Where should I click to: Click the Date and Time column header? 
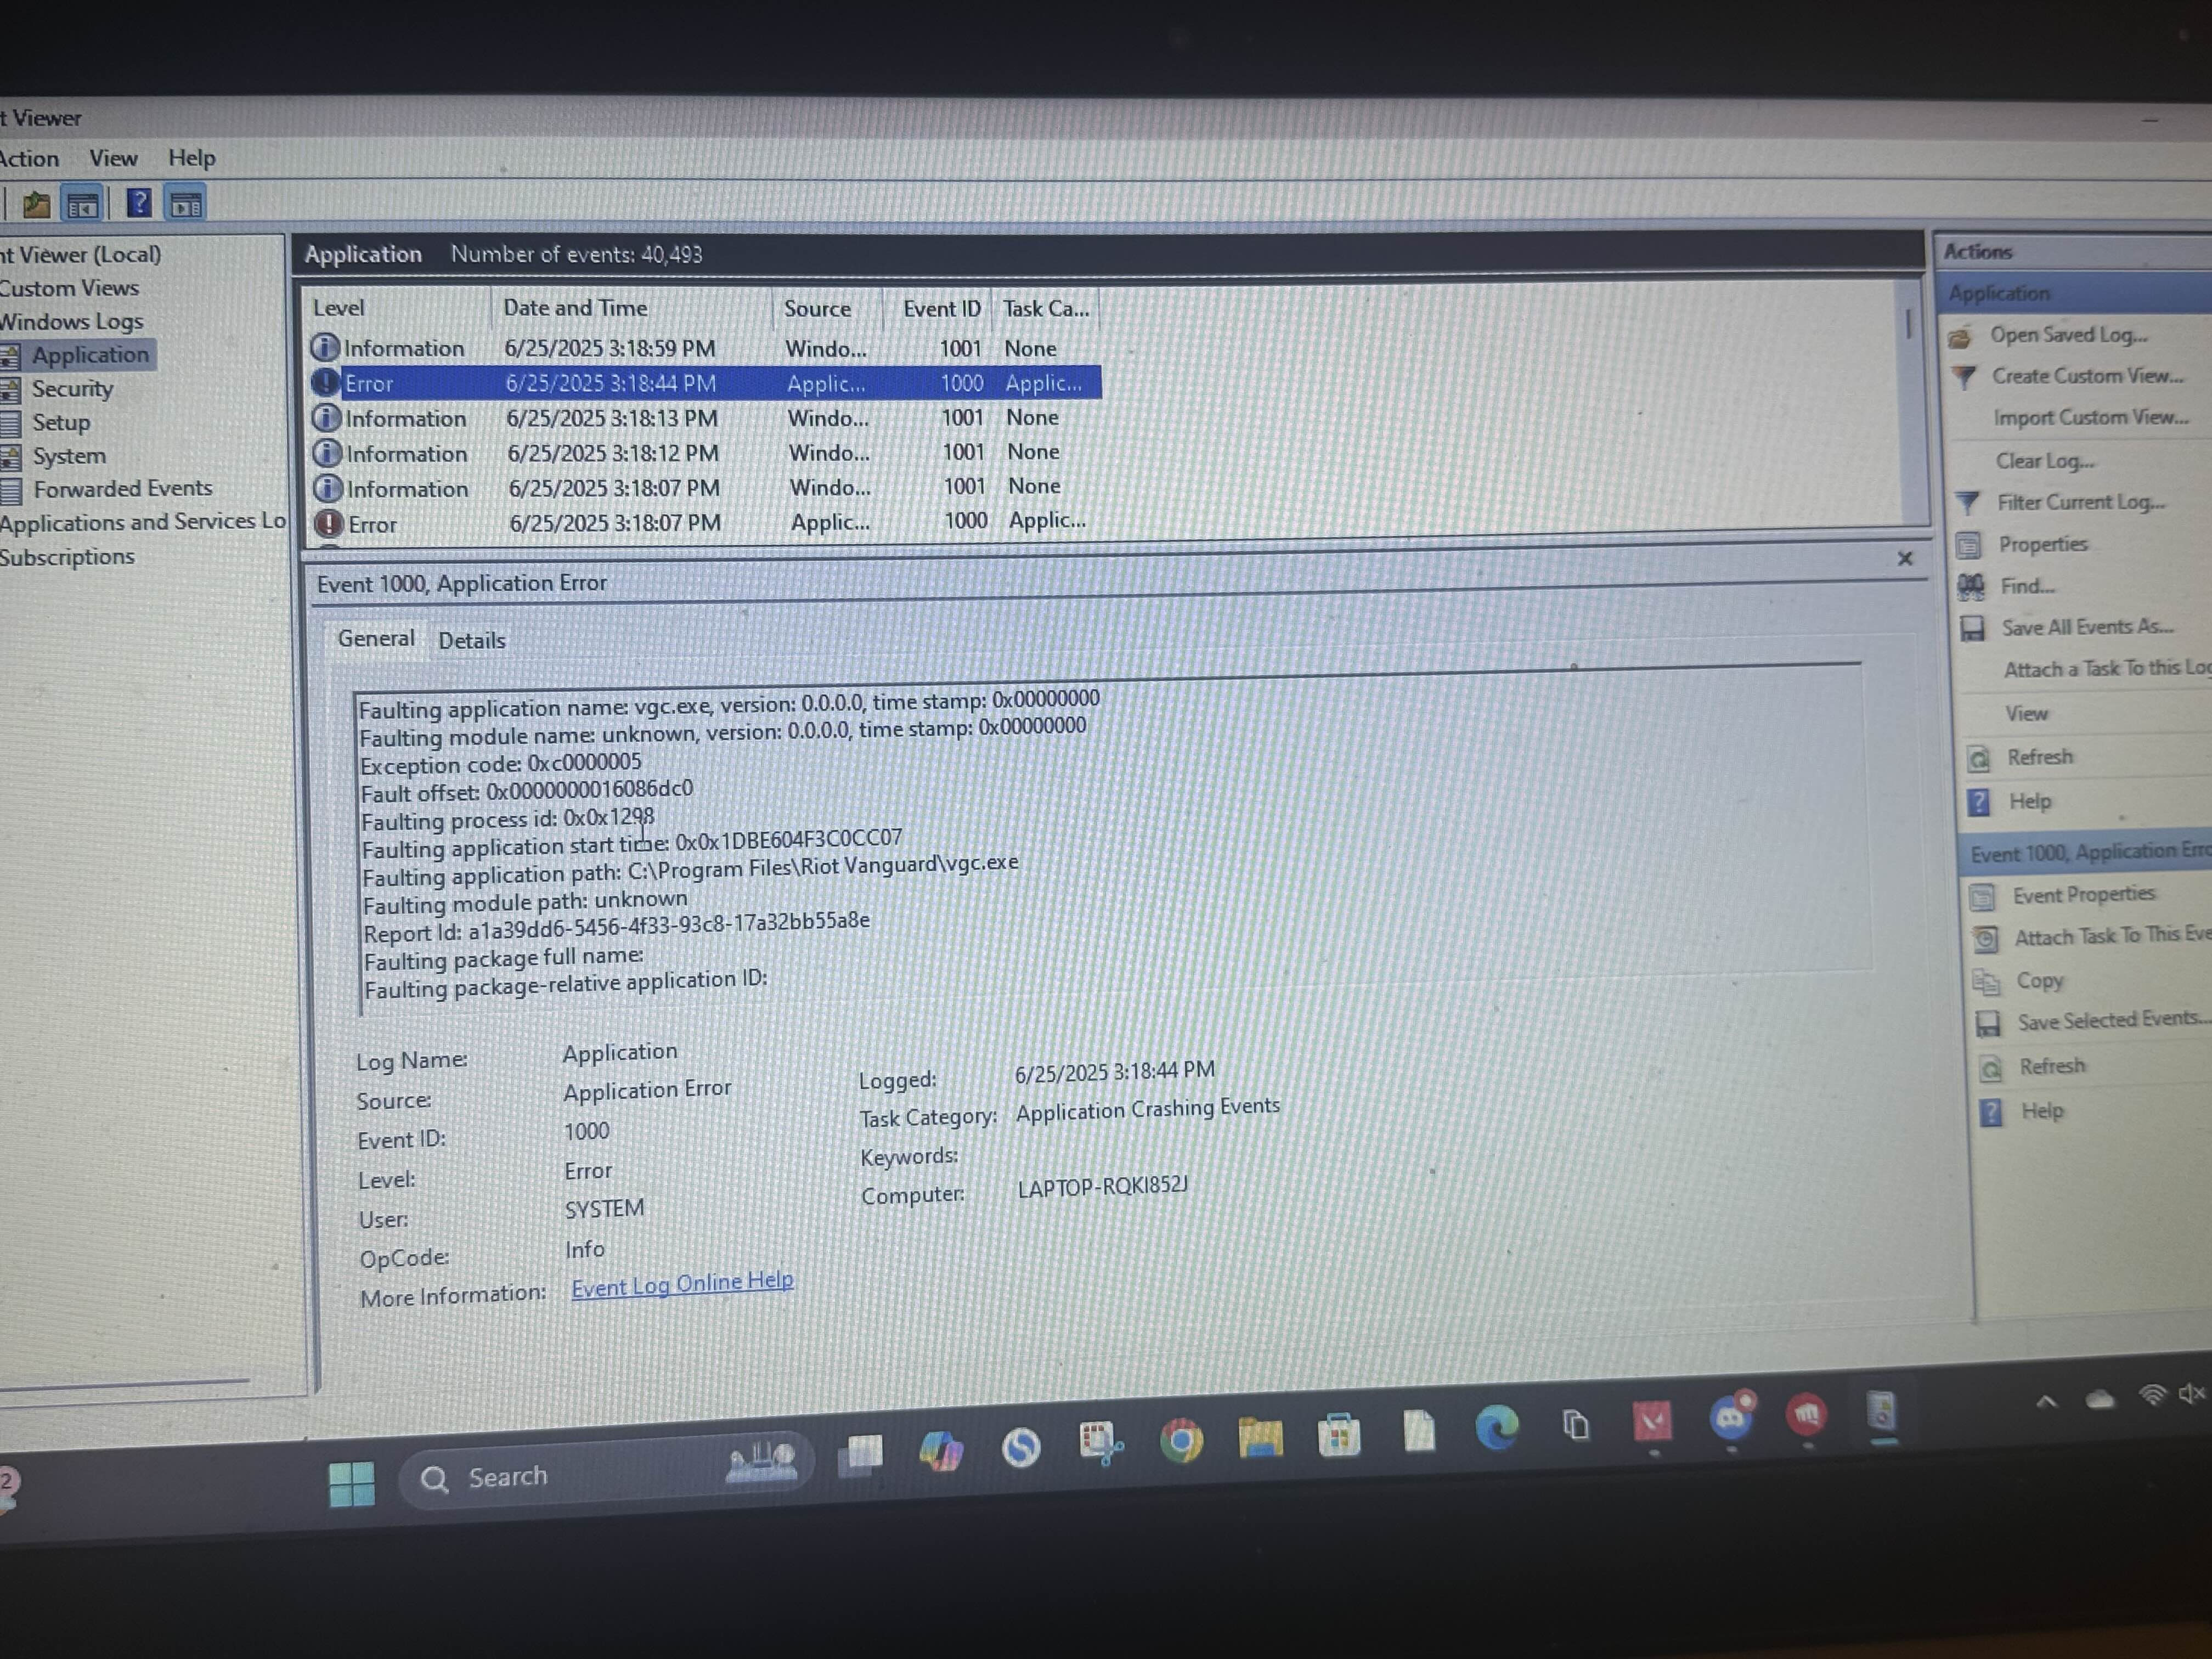pos(575,308)
